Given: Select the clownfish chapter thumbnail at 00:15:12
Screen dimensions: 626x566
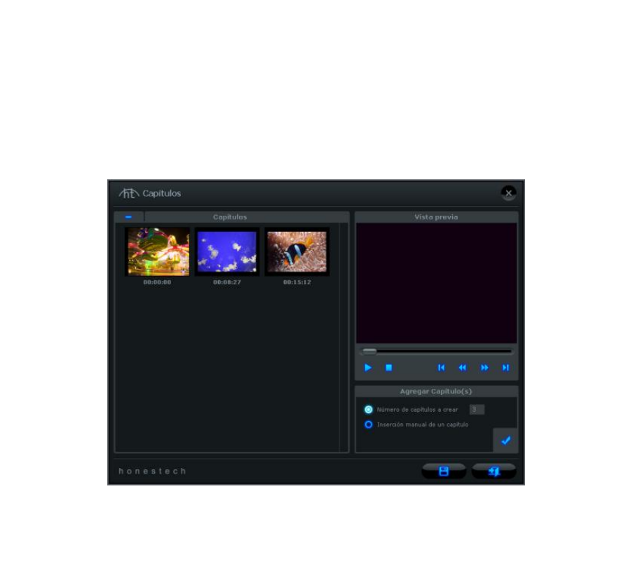Looking at the screenshot, I should click(x=297, y=251).
